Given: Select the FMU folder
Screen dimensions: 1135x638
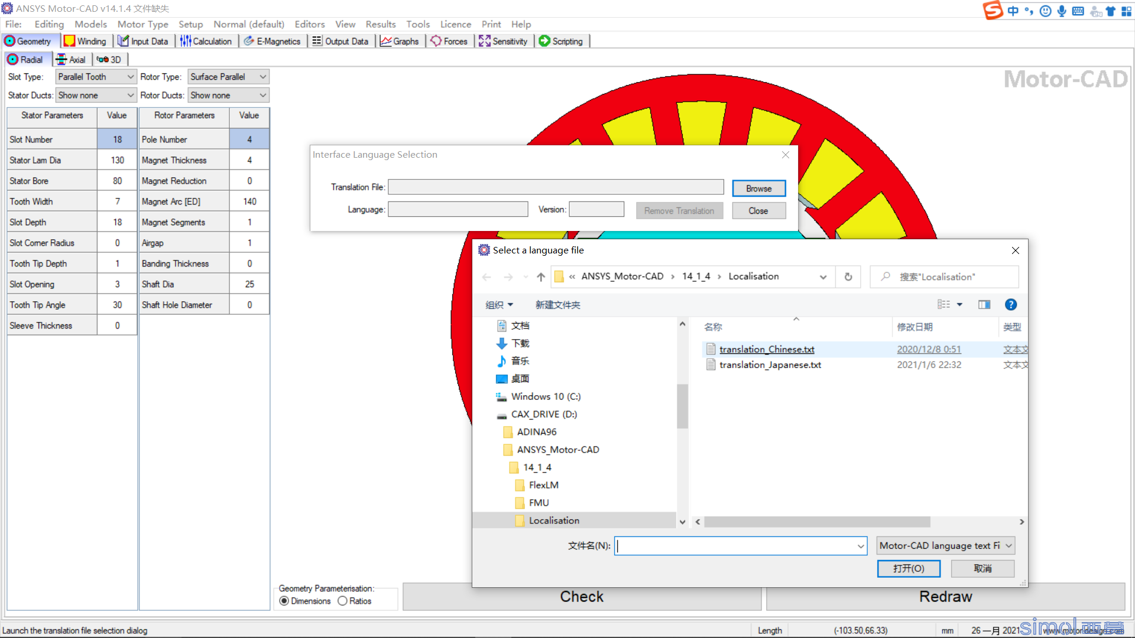Looking at the screenshot, I should click(539, 503).
